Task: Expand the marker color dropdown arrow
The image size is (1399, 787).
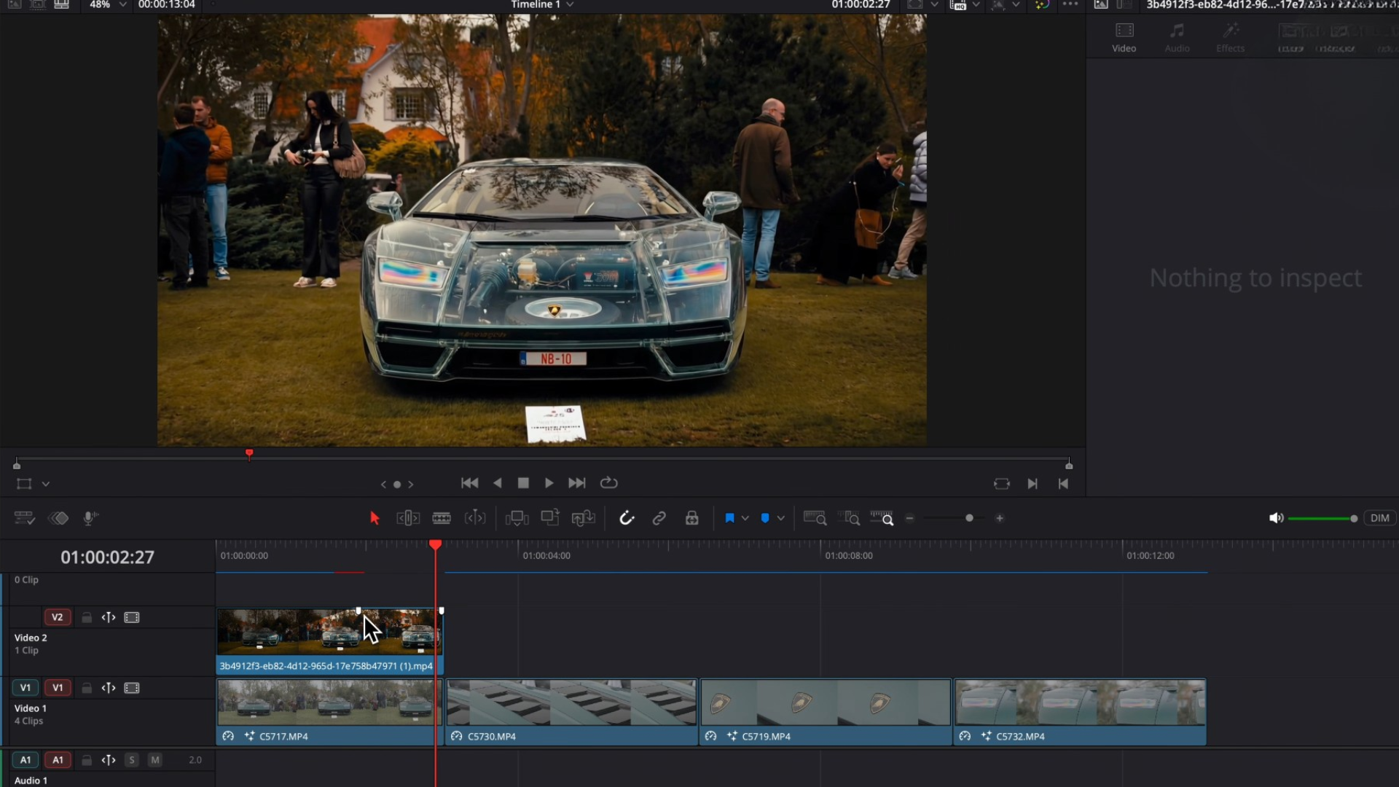Action: click(x=781, y=518)
